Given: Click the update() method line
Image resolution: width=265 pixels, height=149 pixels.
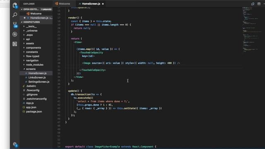Looking at the screenshot, I should 75,91.
